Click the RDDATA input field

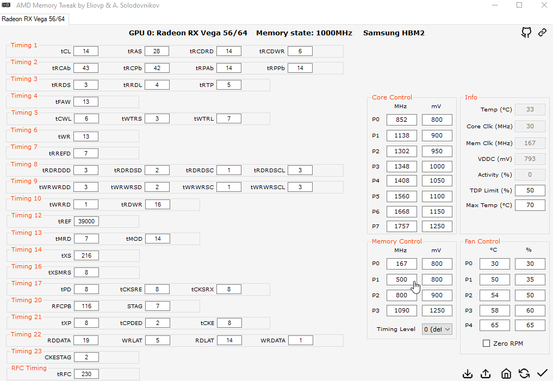(86, 340)
